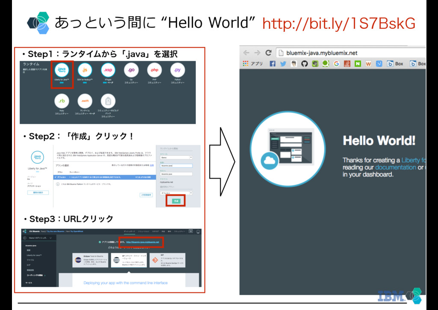Screen dimensions: 438x310
Task: Choose the XPages .xsp runtime
Action: tap(108, 70)
